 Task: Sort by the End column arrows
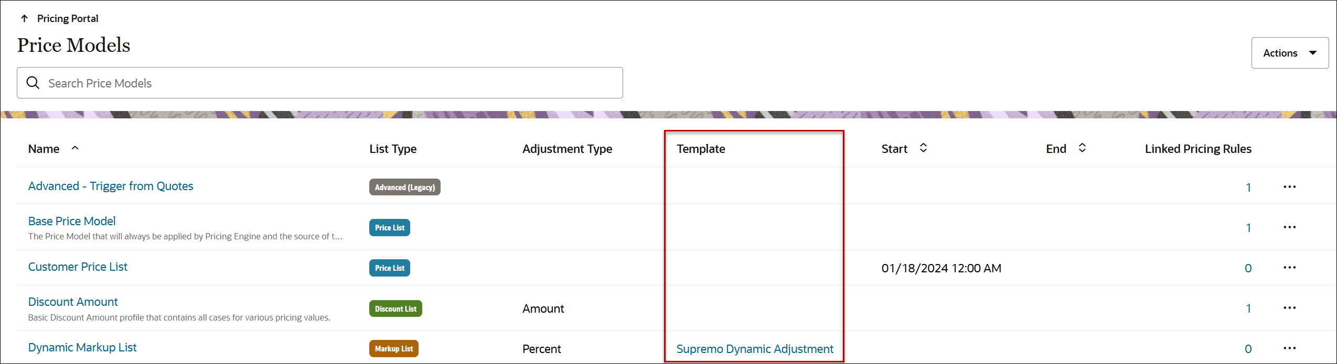tap(1082, 148)
